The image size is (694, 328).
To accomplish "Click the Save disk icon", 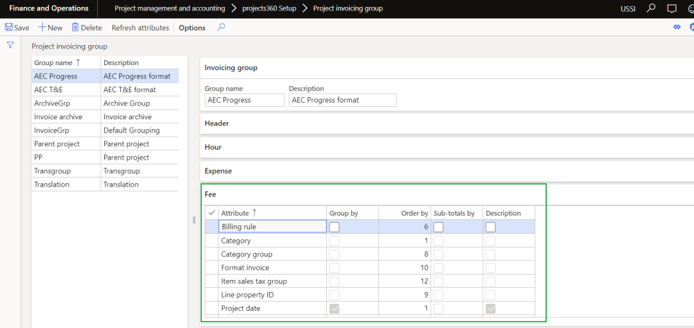I will pyautogui.click(x=9, y=28).
